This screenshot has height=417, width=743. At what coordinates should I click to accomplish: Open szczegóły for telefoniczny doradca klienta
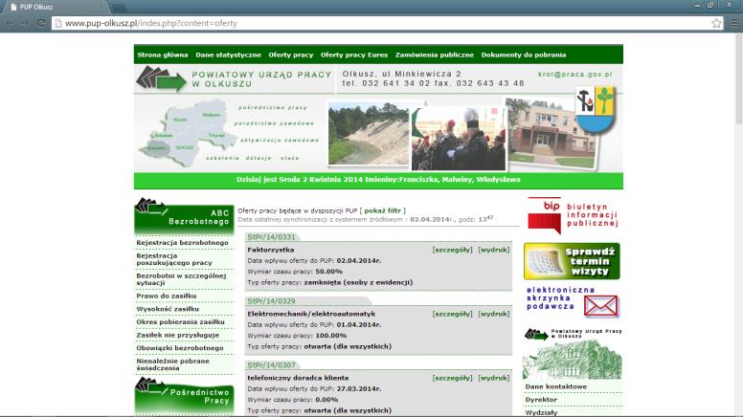(x=452, y=378)
